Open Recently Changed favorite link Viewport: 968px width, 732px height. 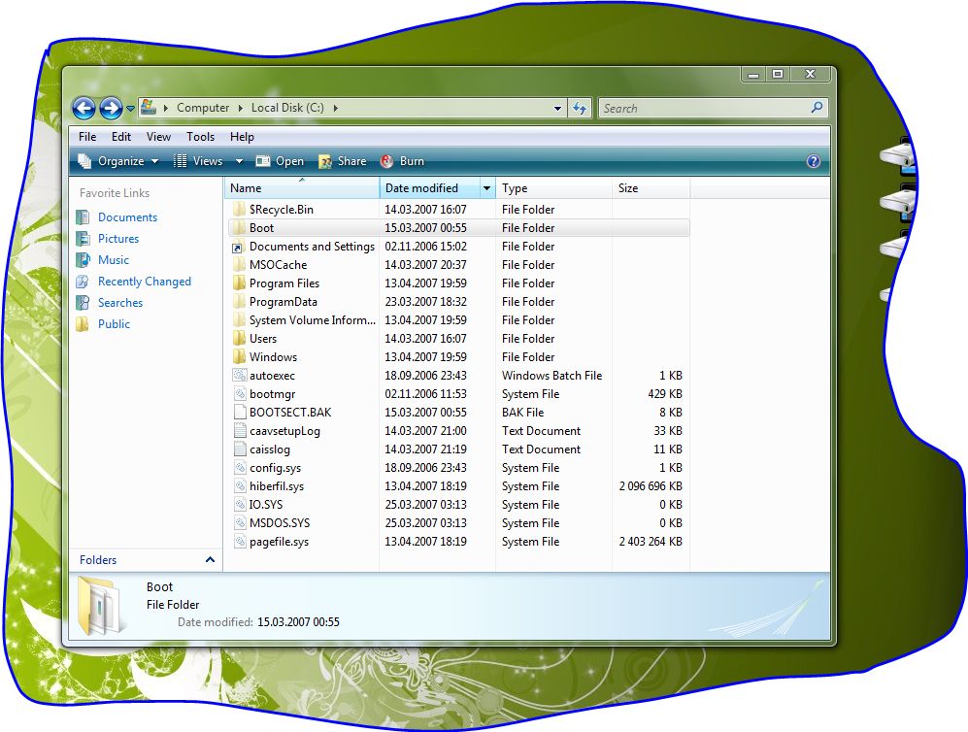click(x=145, y=282)
